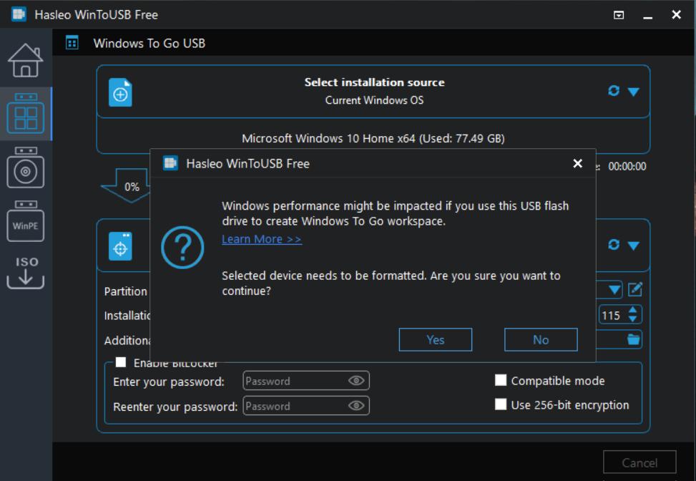Screen dimensions: 696x481
Task: Confirm formatting by clicking Yes
Action: [435, 340]
